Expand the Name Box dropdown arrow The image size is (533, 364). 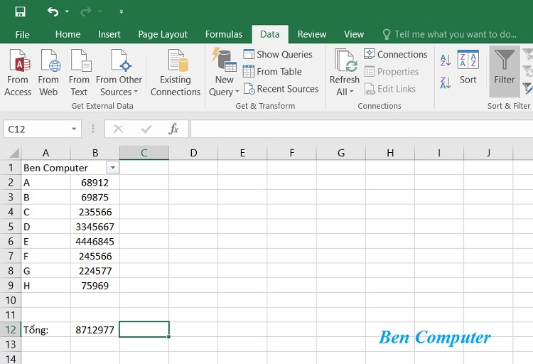tap(74, 129)
